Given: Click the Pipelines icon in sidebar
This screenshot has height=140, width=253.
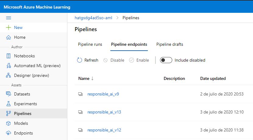Looking at the screenshot, I should pos(9,113).
